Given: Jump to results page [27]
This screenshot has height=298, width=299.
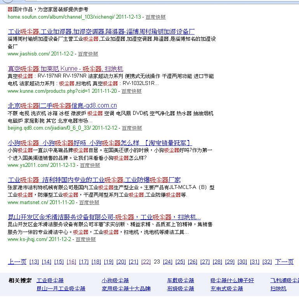Looking at the screenshot, I should (205, 262).
